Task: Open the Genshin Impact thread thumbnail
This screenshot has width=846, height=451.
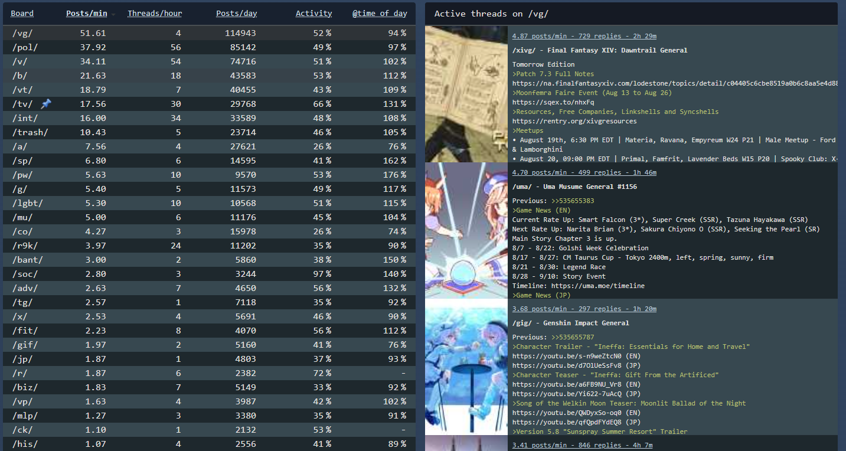Action: (x=466, y=367)
